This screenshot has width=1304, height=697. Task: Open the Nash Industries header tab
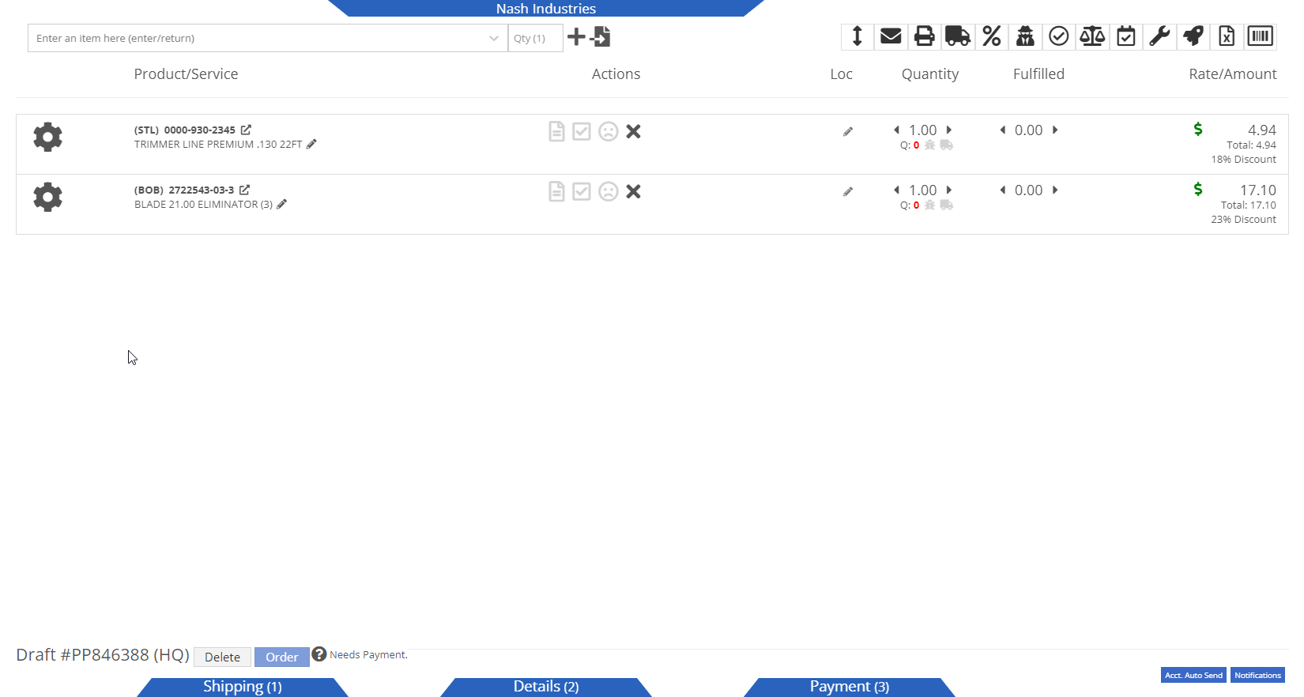coord(546,9)
